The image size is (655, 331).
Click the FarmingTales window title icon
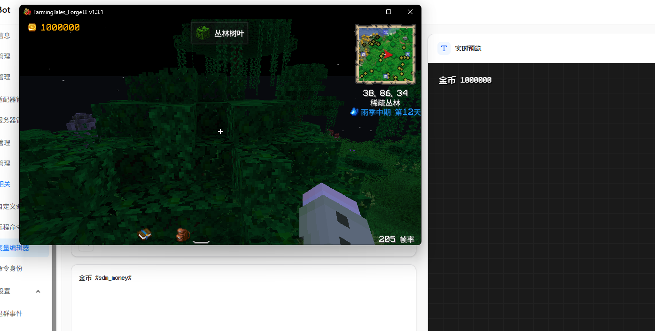click(x=27, y=12)
